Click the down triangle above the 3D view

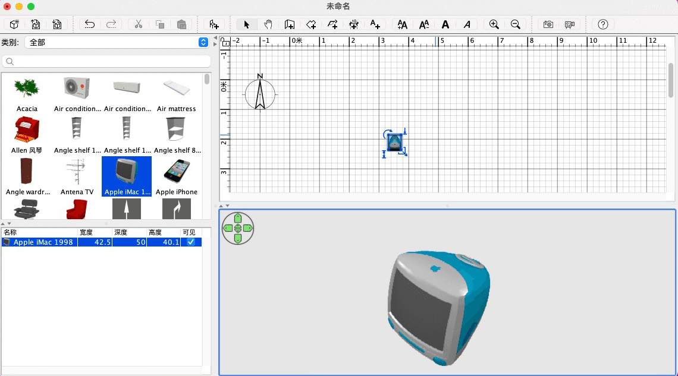228,206
